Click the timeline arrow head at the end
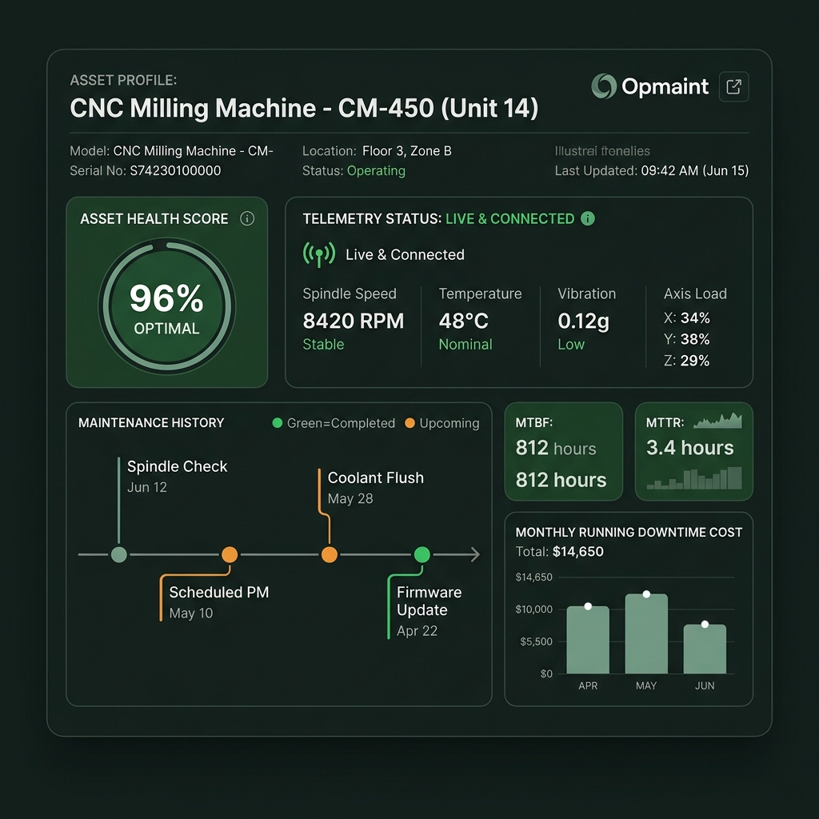The width and height of the screenshot is (819, 819). tap(475, 554)
